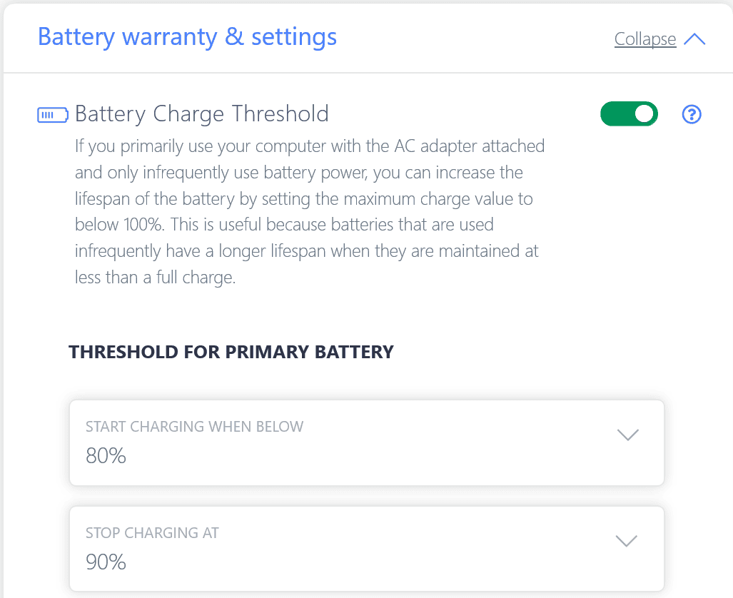
Task: Click the Threshold for Primary Battery heading
Action: tap(231, 352)
